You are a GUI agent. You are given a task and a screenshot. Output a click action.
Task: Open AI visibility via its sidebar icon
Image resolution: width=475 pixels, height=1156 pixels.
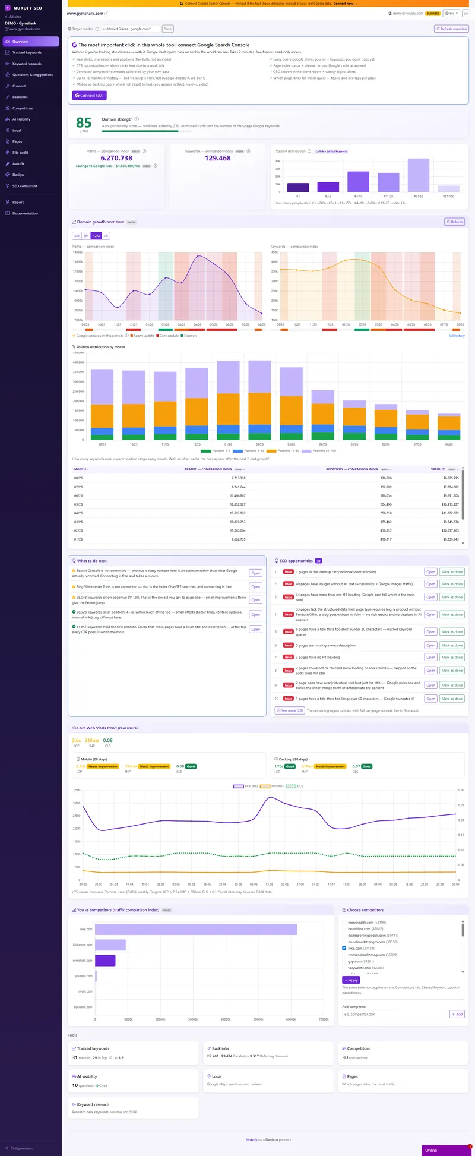click(x=7, y=119)
